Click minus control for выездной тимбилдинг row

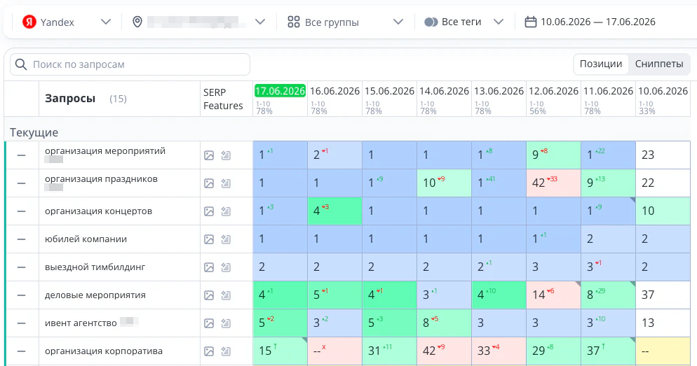point(21,267)
